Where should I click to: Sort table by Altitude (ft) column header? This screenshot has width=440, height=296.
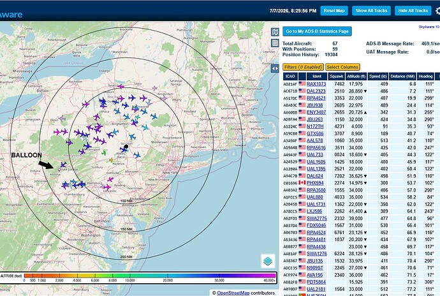tap(356, 77)
